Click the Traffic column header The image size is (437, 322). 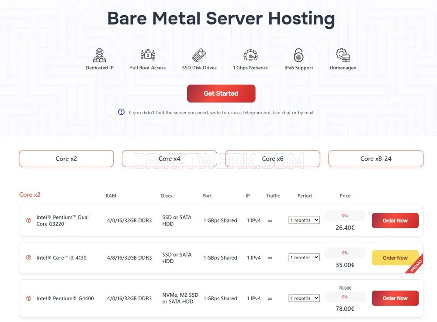coord(273,195)
